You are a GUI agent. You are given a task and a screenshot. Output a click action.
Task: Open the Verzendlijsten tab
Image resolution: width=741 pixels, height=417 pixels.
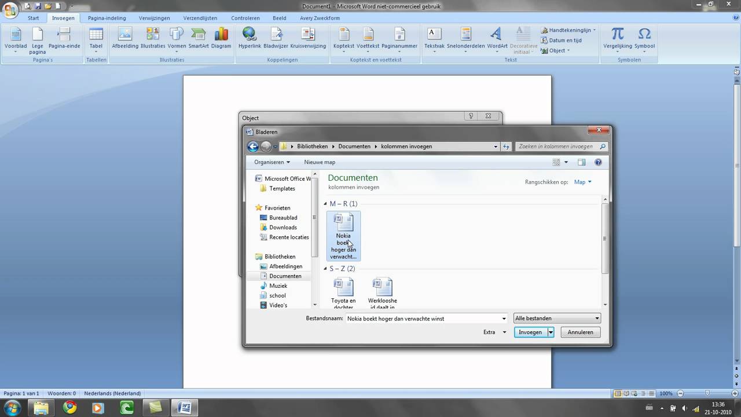pos(200,18)
